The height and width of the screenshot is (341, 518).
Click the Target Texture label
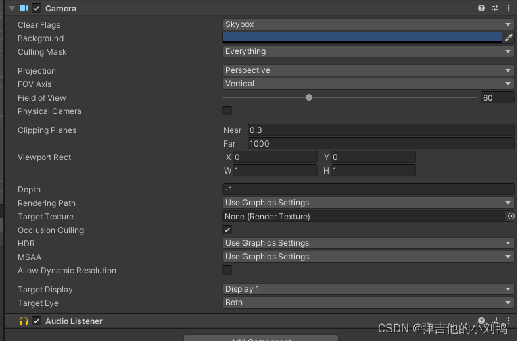point(45,217)
